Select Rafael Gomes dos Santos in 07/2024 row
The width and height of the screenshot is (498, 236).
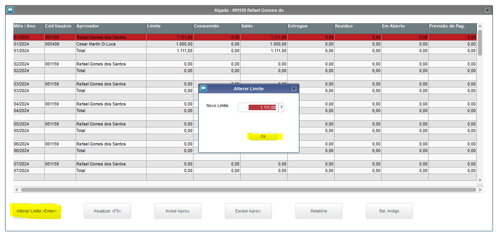[245, 164]
